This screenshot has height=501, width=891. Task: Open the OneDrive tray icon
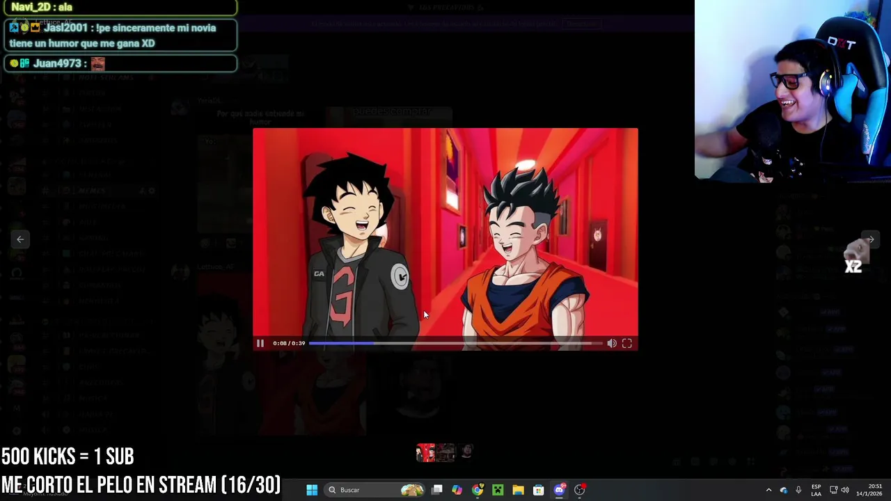(784, 490)
